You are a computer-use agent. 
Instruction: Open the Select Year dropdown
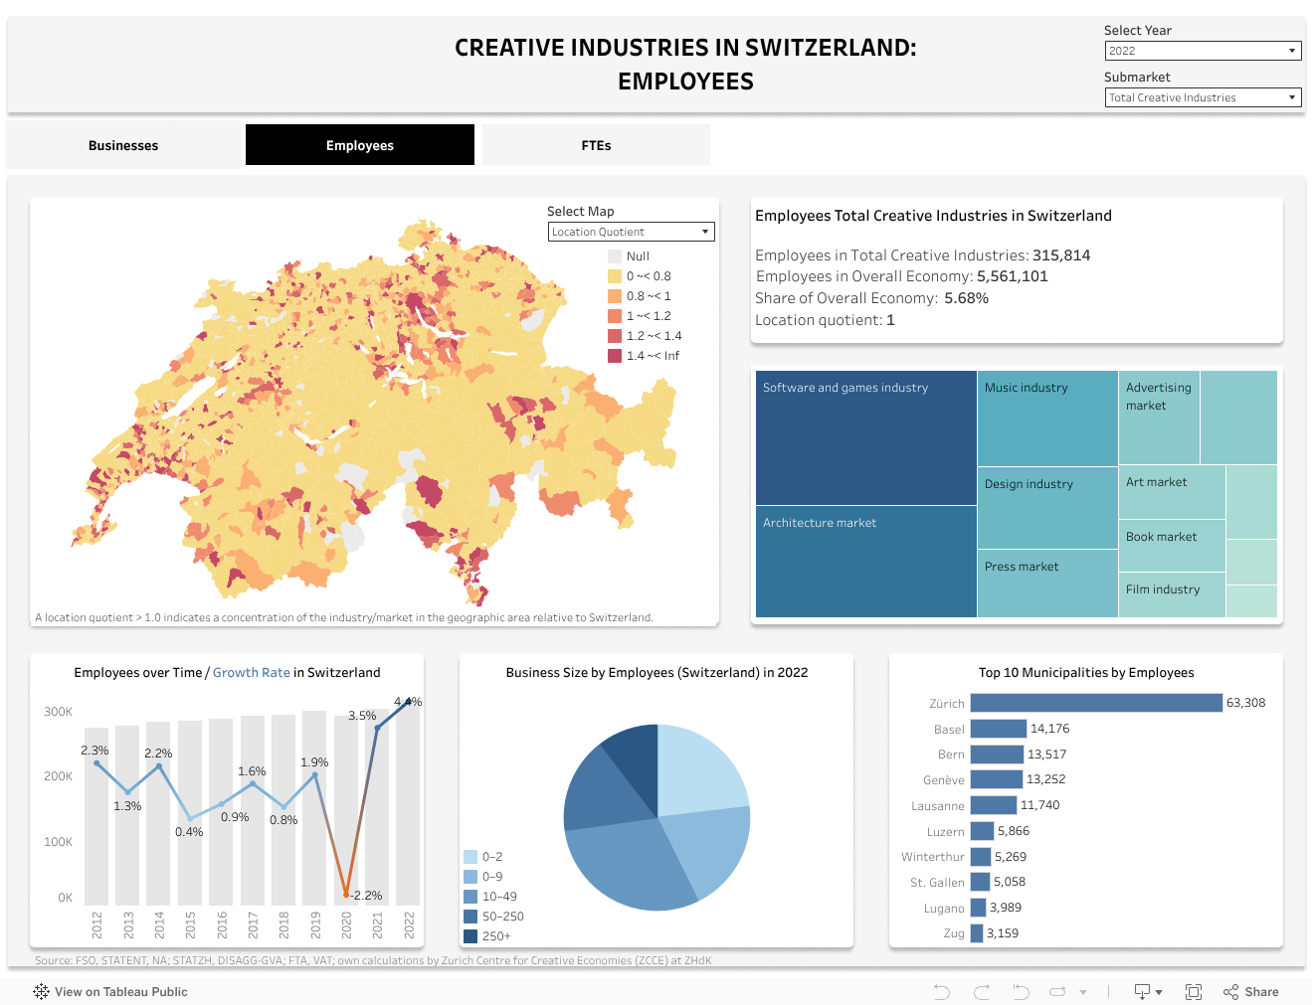[x=1203, y=51]
